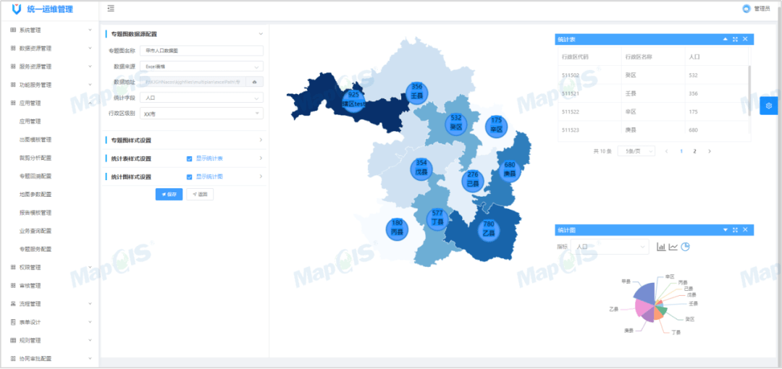Image resolution: width=782 pixels, height=369 pixels.
Task: Open the 行政区级别 dropdown
Action: (x=201, y=114)
